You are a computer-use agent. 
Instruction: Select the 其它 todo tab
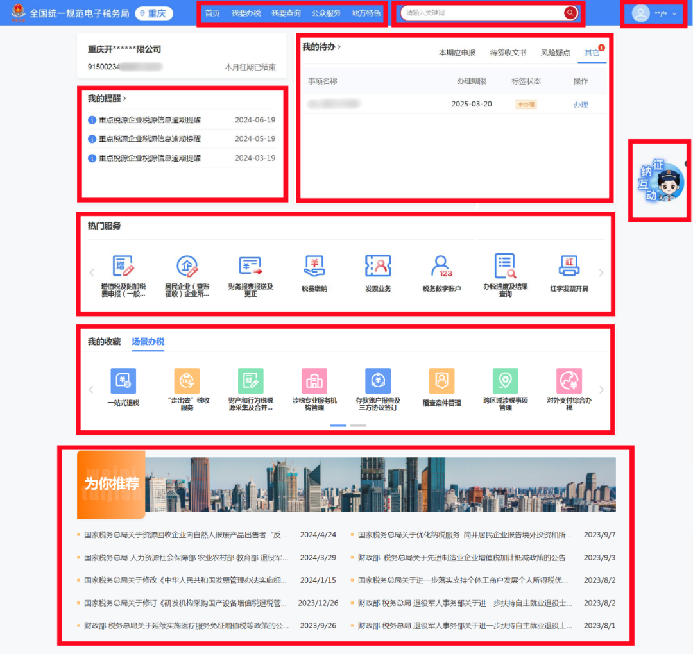[x=592, y=53]
